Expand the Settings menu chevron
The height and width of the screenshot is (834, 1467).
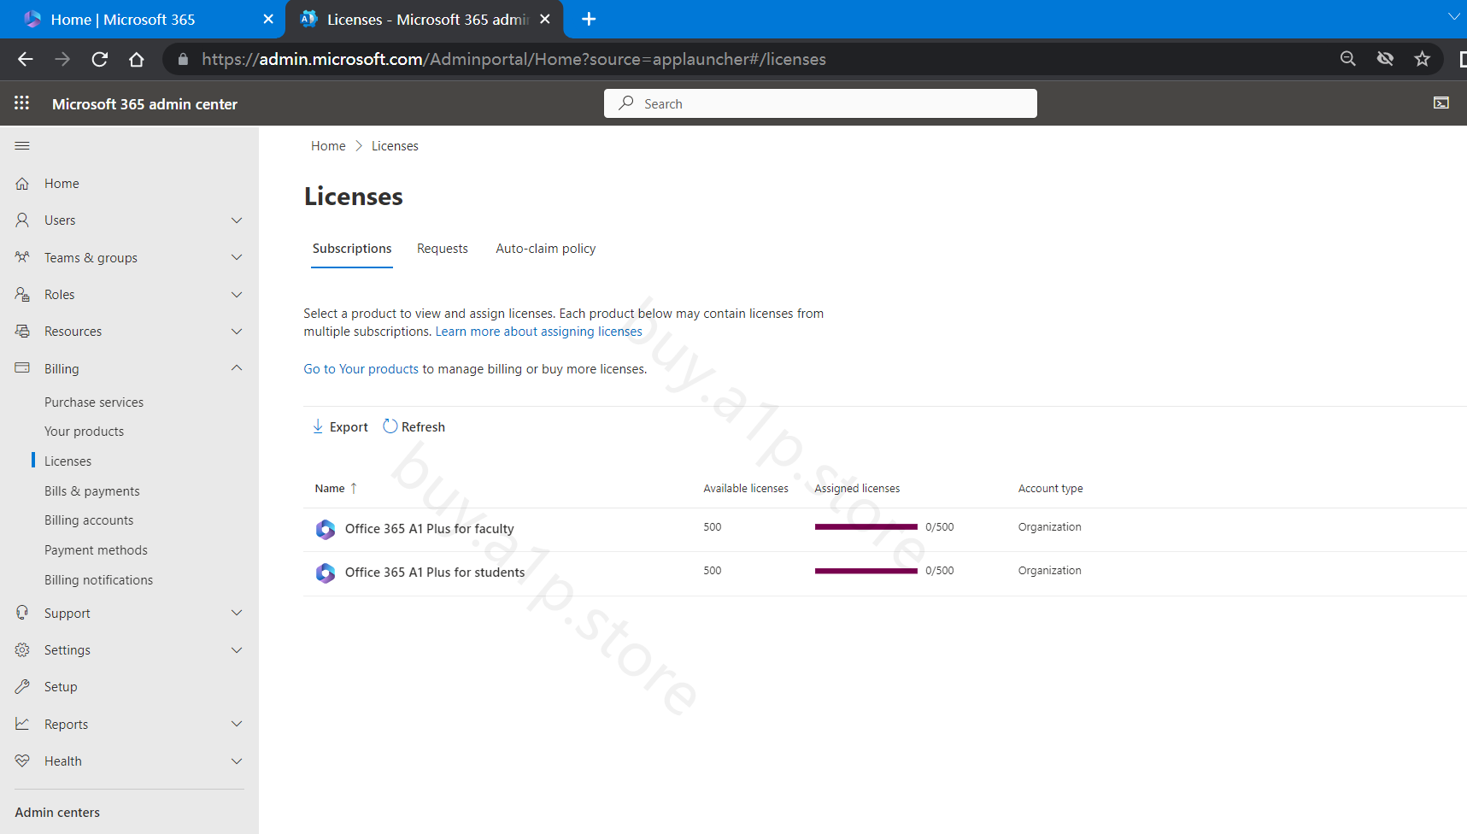tap(237, 650)
